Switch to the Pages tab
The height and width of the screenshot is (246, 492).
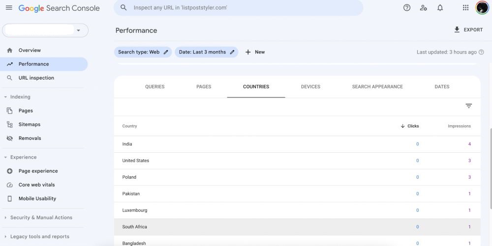pyautogui.click(x=204, y=87)
